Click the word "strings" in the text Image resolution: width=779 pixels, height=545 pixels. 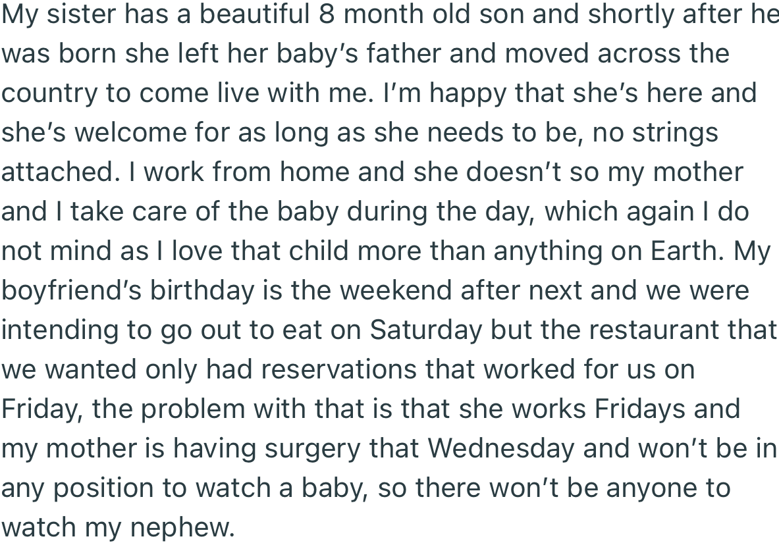click(x=674, y=132)
